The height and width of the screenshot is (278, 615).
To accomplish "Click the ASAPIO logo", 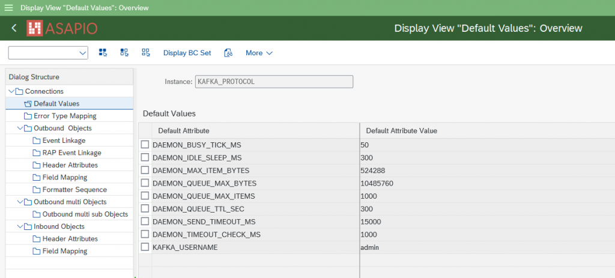I will tap(62, 28).
